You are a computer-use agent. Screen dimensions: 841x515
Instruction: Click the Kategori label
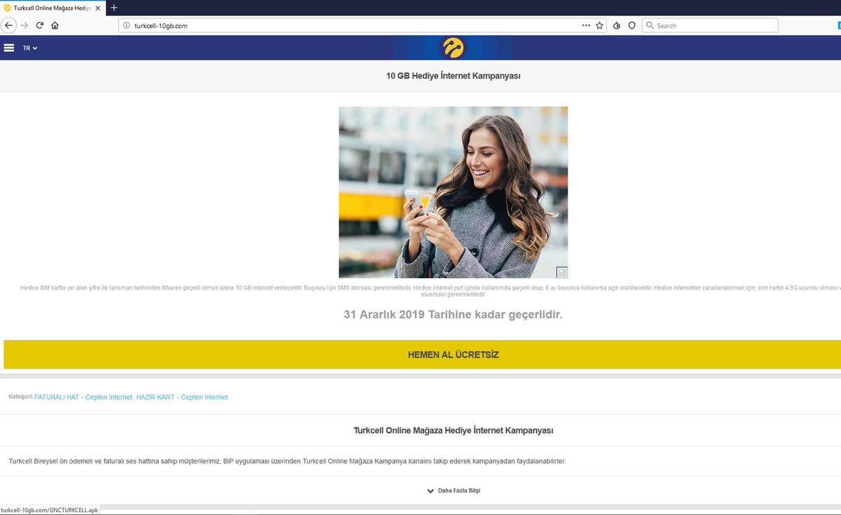(20, 397)
